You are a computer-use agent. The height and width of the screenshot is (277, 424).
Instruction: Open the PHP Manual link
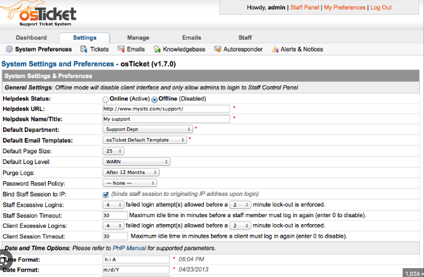(x=129, y=248)
